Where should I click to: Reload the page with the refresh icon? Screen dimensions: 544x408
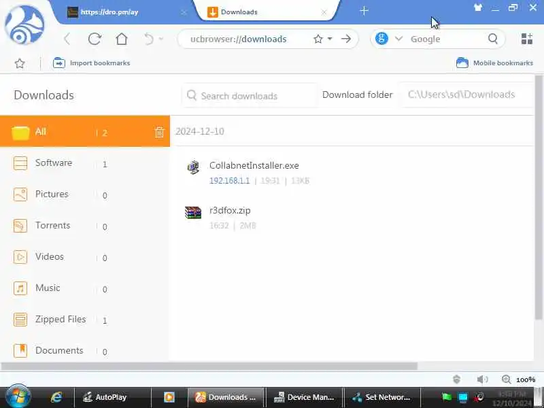(x=95, y=39)
